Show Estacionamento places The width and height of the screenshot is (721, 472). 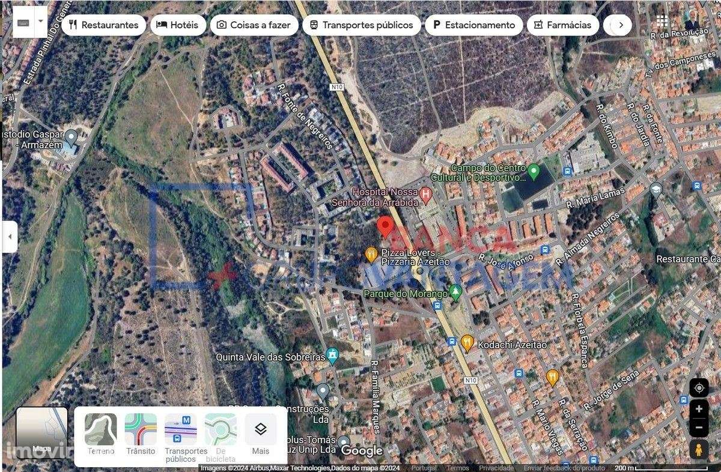(x=473, y=25)
